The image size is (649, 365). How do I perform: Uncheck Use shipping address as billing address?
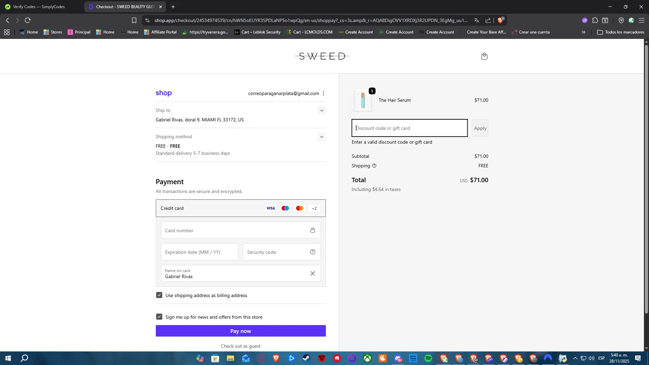[159, 295]
